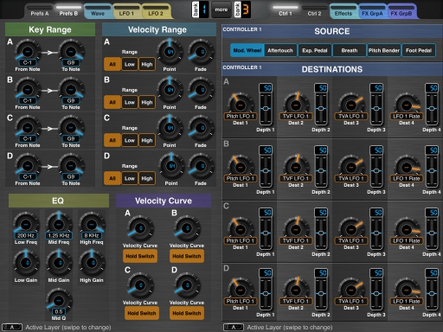
Task: Click the EQ Low Gain knob
Action: 26,263
